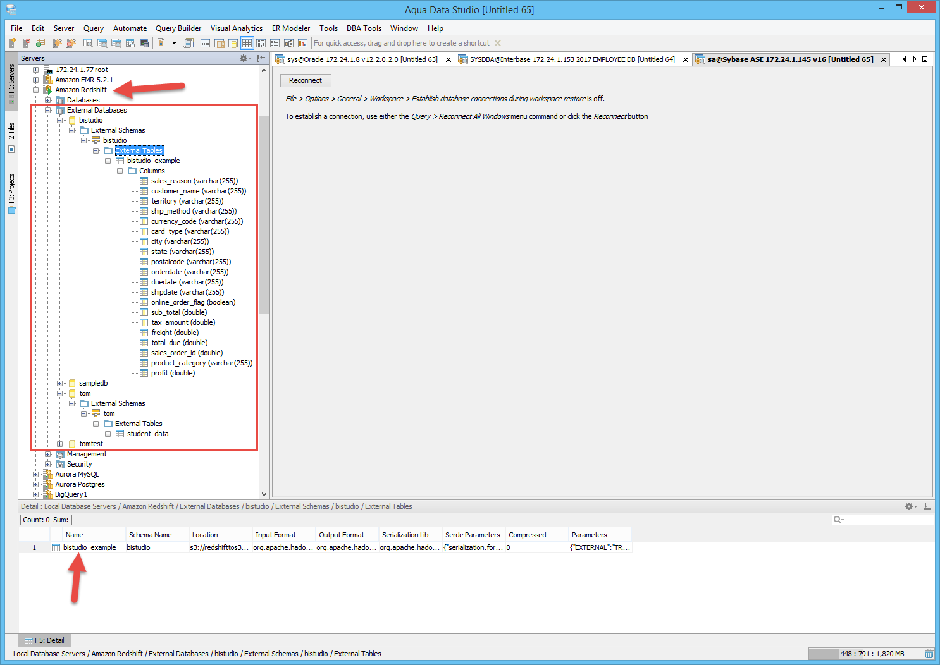Click the Amazon Redshift server icon
Viewport: 940px width, 665px height.
click(x=47, y=90)
